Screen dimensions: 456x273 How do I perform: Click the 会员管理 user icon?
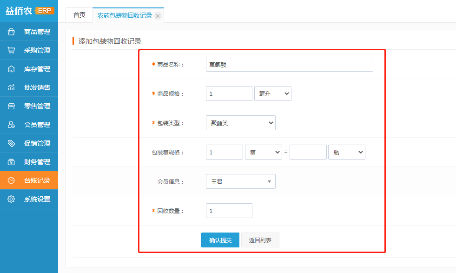(12, 125)
